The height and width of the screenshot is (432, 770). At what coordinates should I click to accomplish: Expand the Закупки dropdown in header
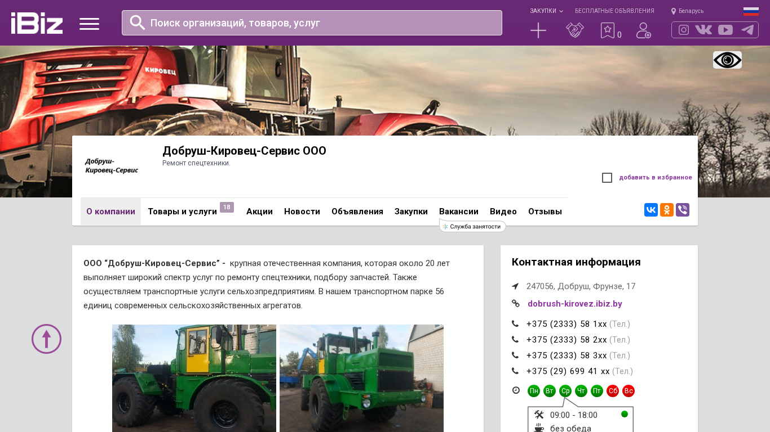coord(546,11)
